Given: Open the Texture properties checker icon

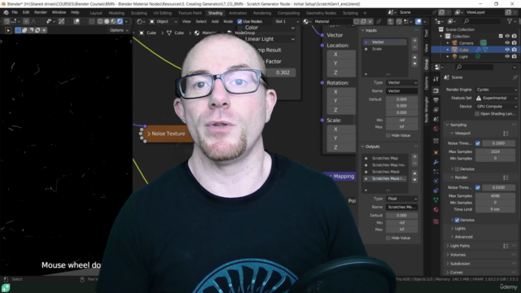Looking at the screenshot, I should click(x=436, y=221).
